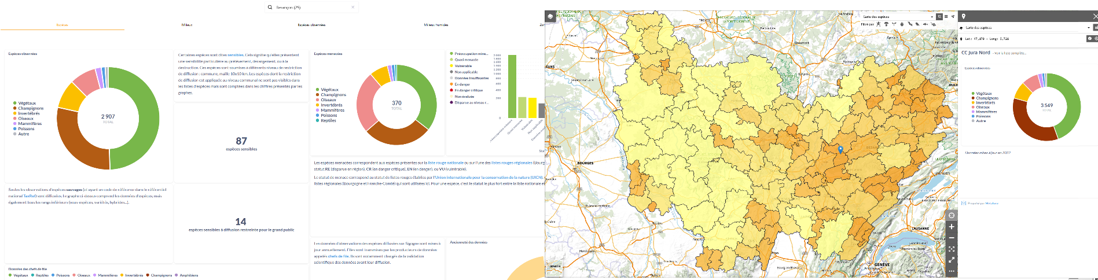Toggle Oiseaux legend in Espèces menacées chart

(x=328, y=100)
